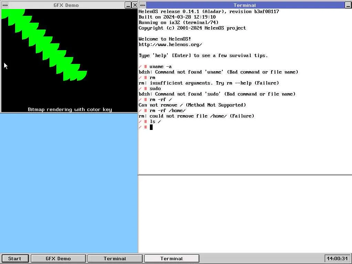Open the Start menu in the taskbar
The width and height of the screenshot is (352, 264).
pyautogui.click(x=15, y=258)
